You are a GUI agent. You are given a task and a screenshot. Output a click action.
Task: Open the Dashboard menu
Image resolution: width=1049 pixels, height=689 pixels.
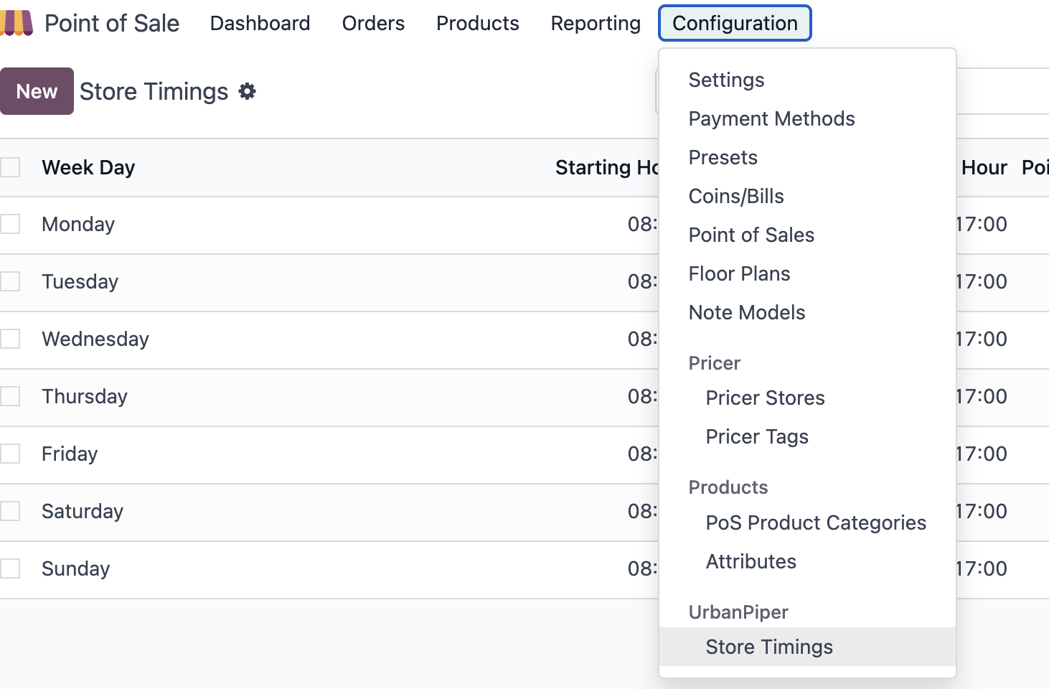(260, 23)
